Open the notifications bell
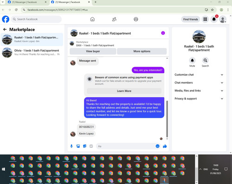Viewport: 232px width, 184px height. [214, 19]
